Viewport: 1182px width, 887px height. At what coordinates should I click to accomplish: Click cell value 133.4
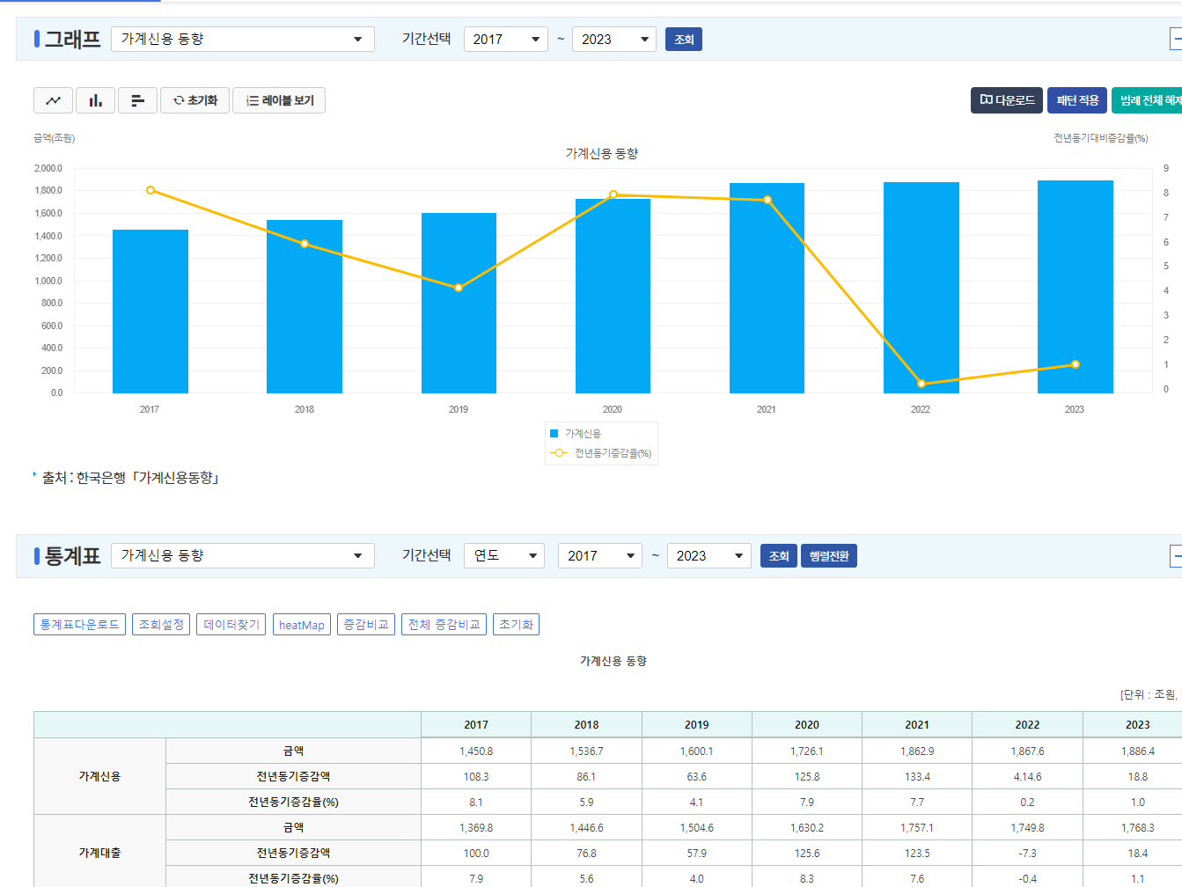tap(917, 777)
